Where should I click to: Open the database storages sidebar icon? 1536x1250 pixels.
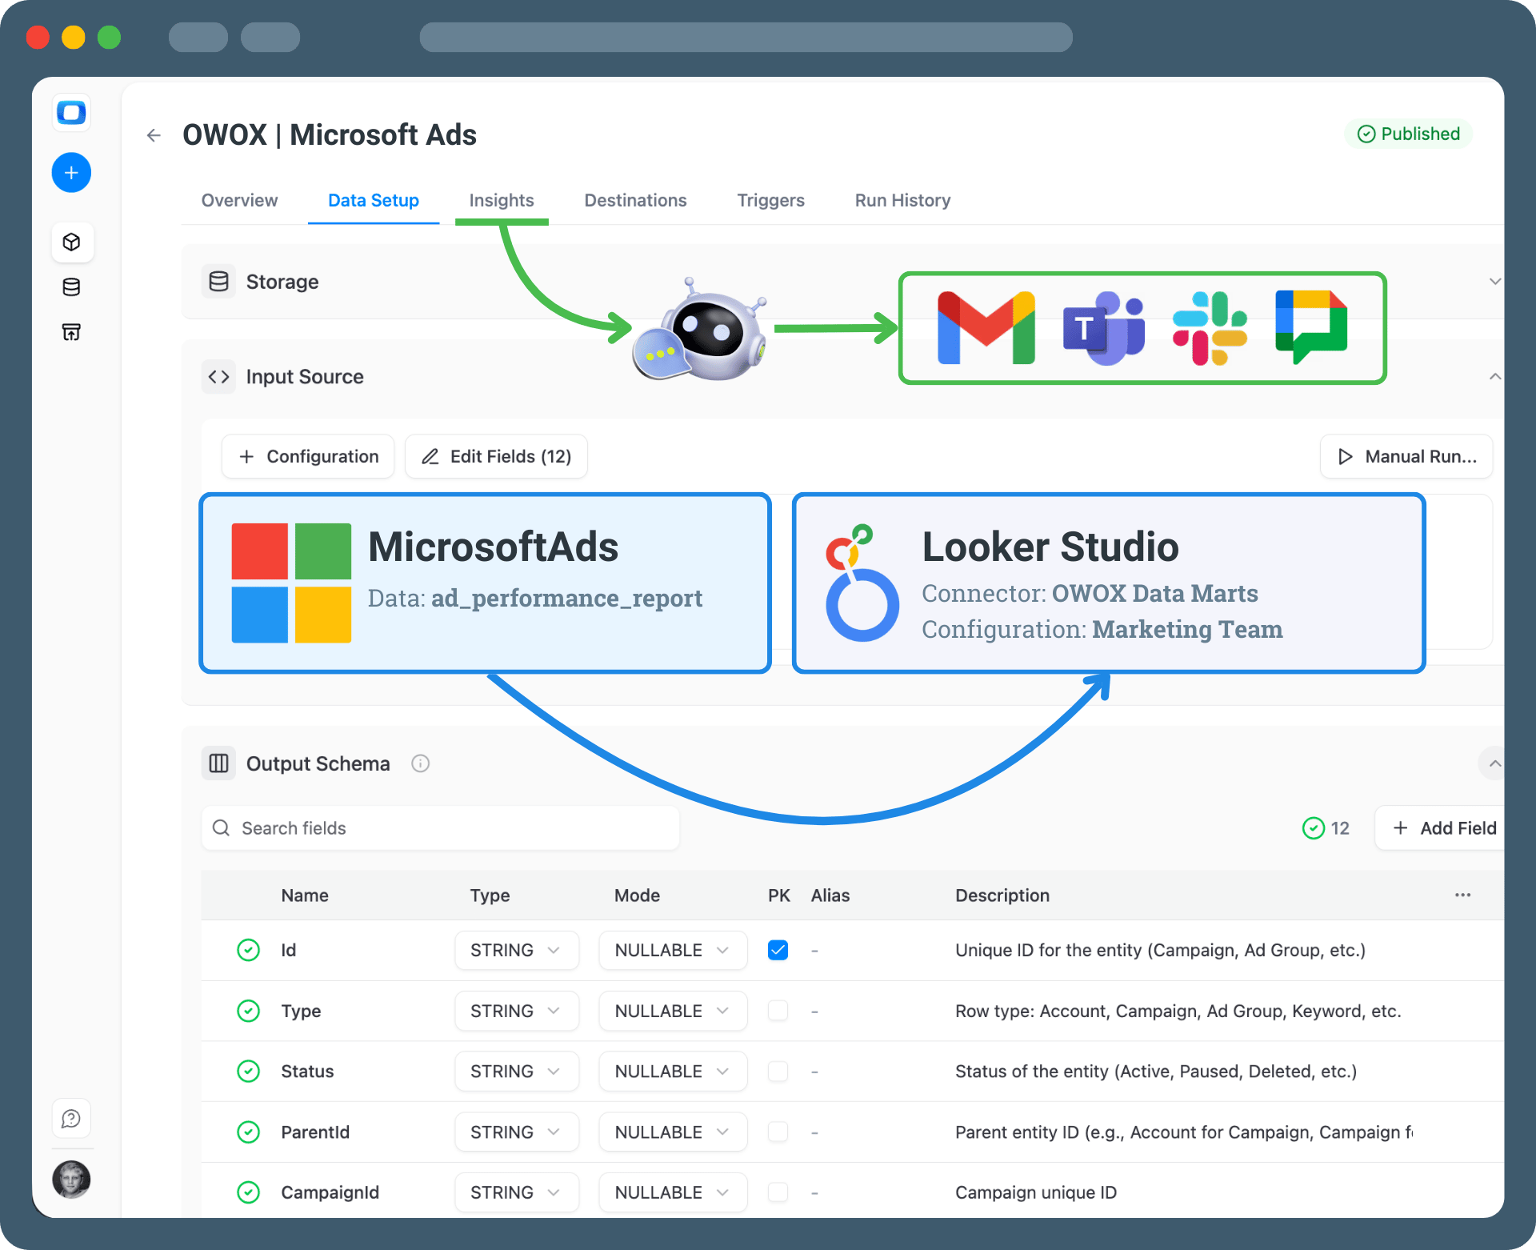pyautogui.click(x=71, y=287)
